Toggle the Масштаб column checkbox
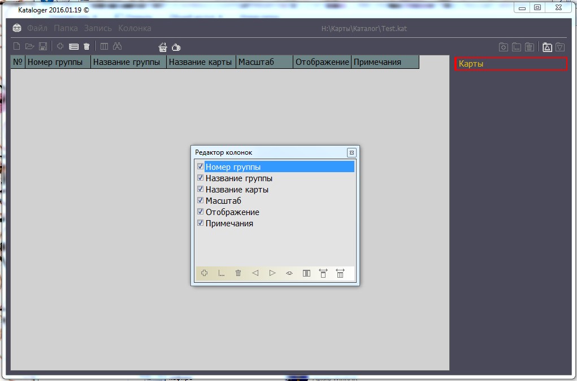This screenshot has height=381, width=577. click(200, 200)
